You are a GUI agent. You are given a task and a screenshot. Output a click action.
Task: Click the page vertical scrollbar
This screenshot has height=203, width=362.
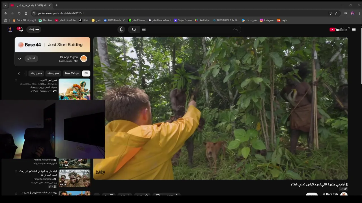click(x=361, y=56)
